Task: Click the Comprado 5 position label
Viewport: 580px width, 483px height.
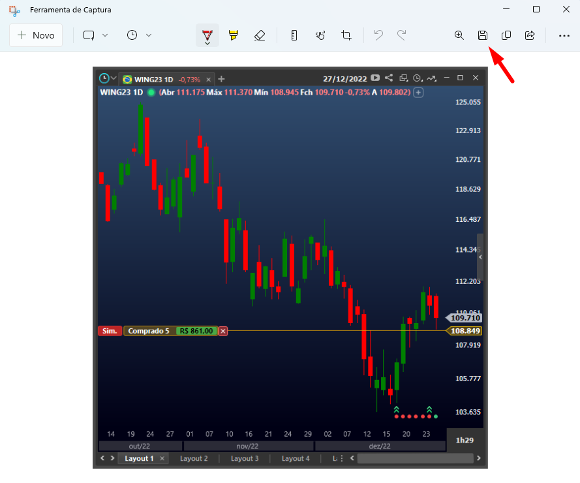Action: pos(149,331)
